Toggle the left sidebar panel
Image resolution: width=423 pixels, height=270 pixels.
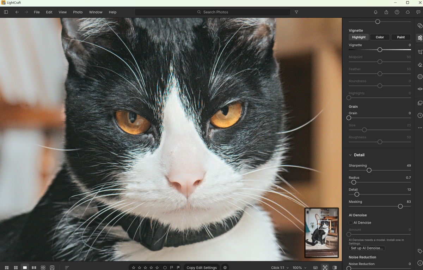pyautogui.click(x=6, y=12)
